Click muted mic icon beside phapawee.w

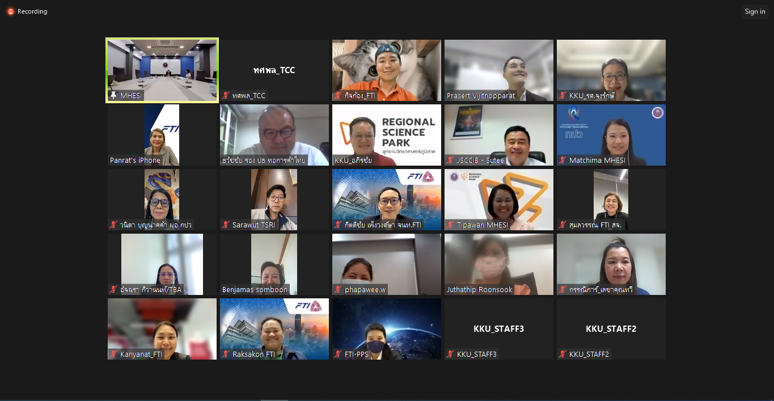(x=338, y=290)
